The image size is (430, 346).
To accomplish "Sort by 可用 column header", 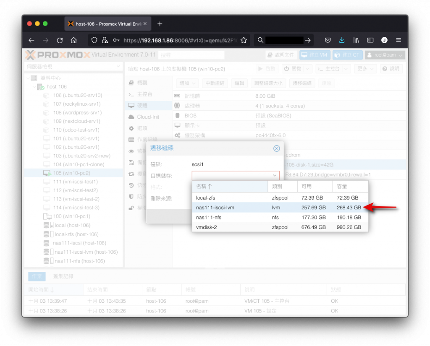I will [x=315, y=187].
